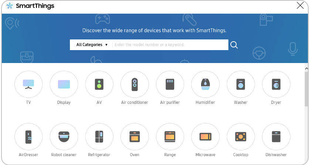Click the scrollbar up arrow

[x=306, y=69]
